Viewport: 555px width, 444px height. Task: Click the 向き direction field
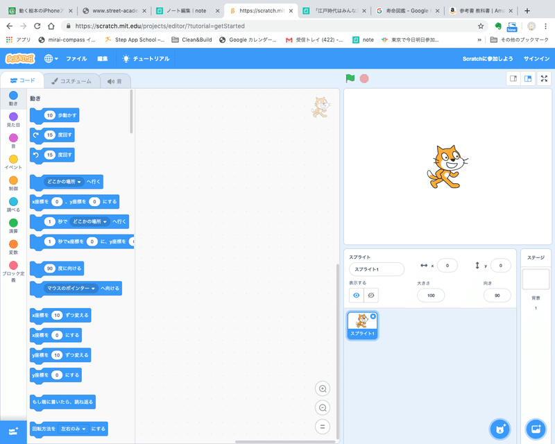tap(497, 296)
